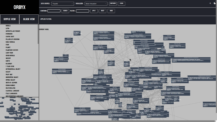Viewport: 217px width, 122px height.
Task: Select Orion Nebula in the list
Action: tap(10, 56)
